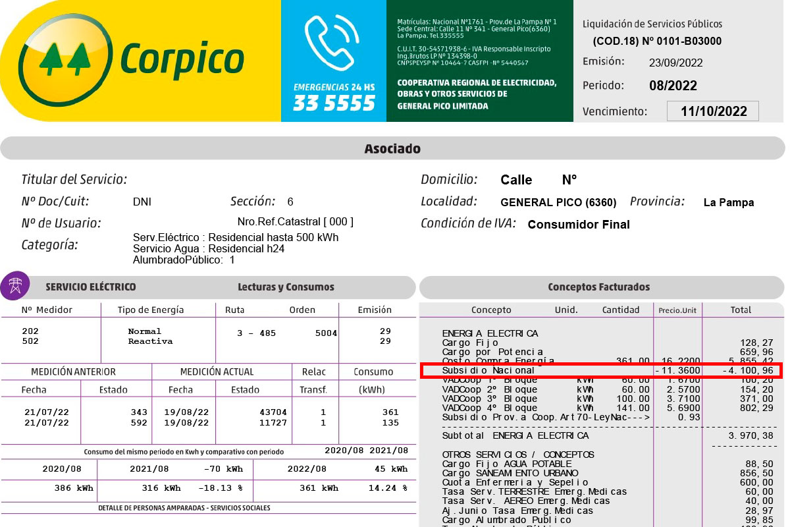
Task: Click the Asociado section header bar
Action: [392, 149]
